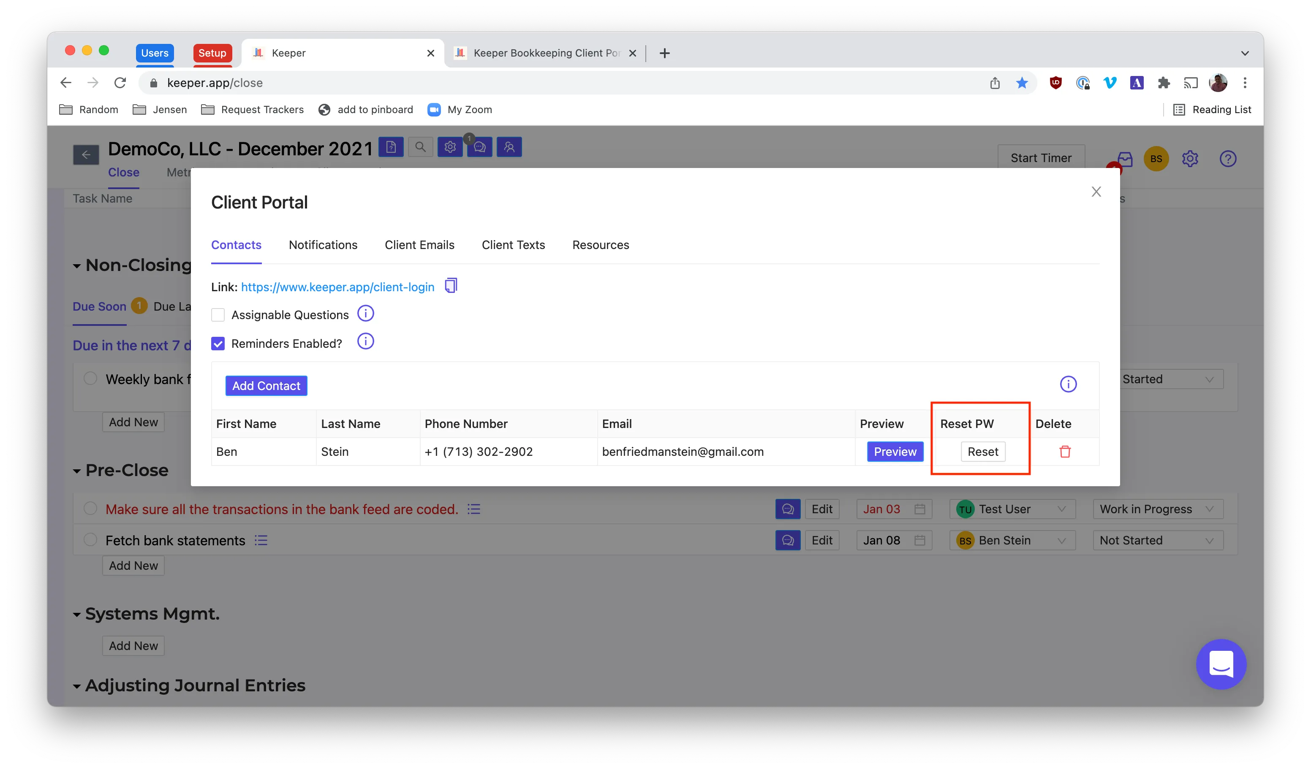Click Preview button for Ben Stein
The height and width of the screenshot is (769, 1311).
pos(895,451)
